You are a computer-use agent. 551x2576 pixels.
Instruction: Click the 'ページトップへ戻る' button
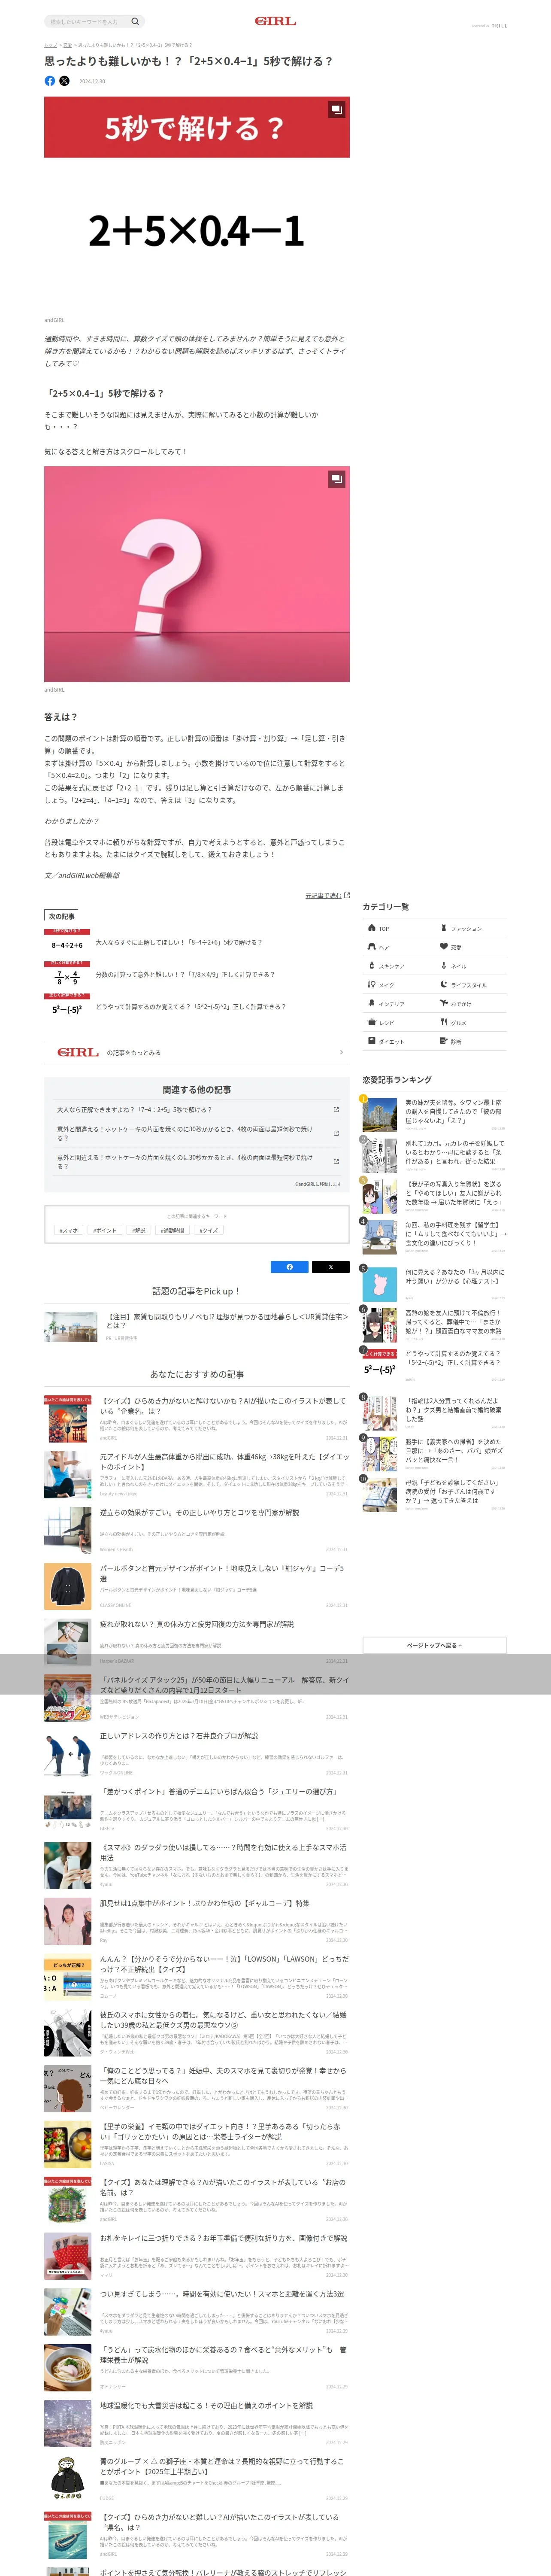434,1645
